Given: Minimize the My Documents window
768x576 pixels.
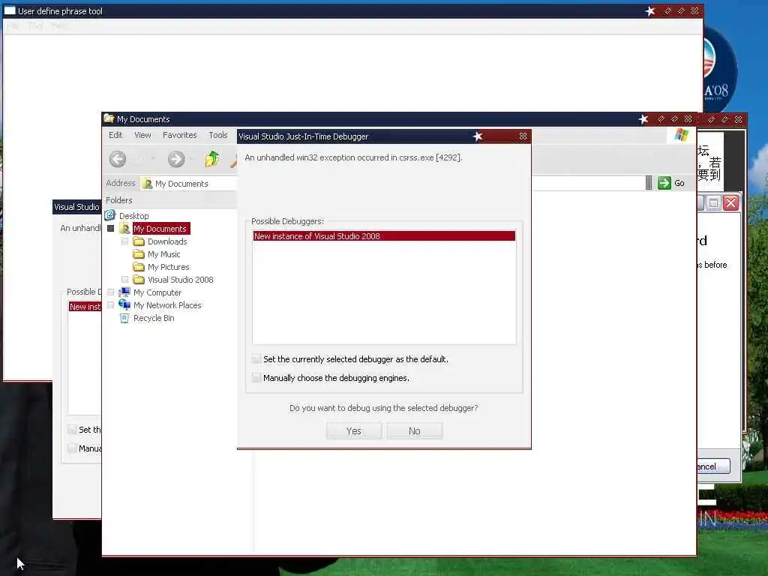Looking at the screenshot, I should click(661, 119).
